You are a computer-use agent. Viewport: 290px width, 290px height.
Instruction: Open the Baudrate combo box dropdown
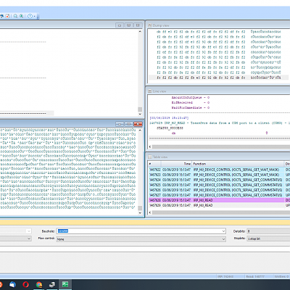[x=223, y=231]
